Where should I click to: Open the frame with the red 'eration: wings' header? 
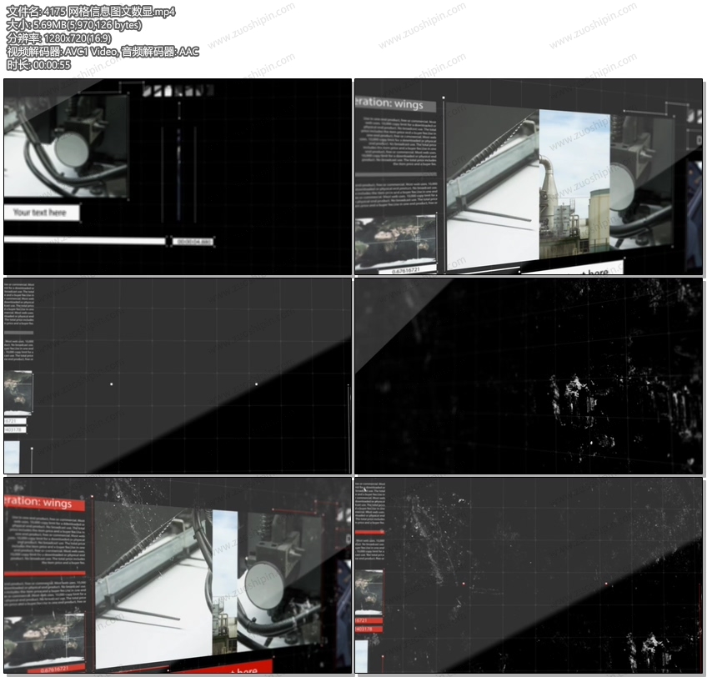coord(178,575)
